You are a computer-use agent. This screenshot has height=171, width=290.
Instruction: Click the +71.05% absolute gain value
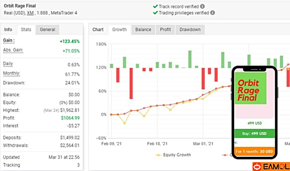point(71,51)
